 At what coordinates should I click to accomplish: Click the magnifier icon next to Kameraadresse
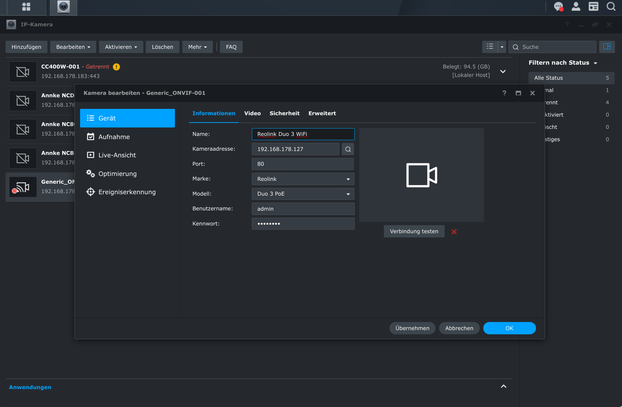[x=348, y=149]
